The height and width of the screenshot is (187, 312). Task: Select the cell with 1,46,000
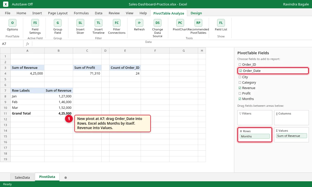click(59, 102)
